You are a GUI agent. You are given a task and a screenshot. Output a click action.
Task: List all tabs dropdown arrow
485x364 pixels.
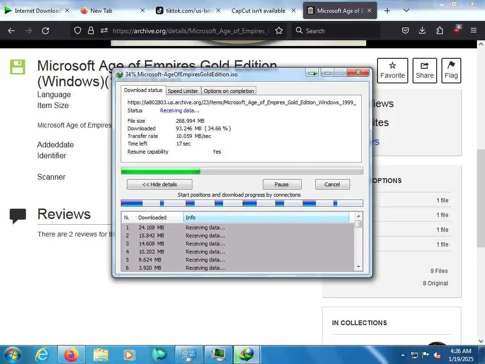(406, 10)
